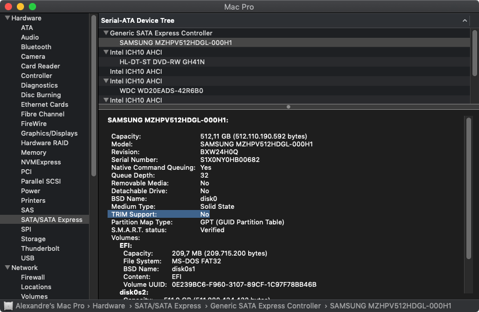
Task: Select ATA in the sidebar
Action: click(27, 28)
